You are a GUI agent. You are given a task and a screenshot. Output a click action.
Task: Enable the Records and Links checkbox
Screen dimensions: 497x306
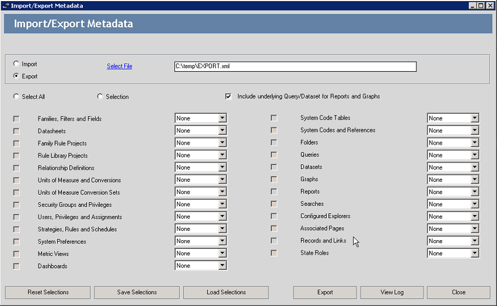(x=274, y=241)
